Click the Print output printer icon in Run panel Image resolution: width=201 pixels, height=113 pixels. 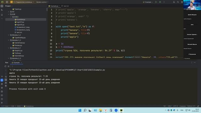point(6,83)
